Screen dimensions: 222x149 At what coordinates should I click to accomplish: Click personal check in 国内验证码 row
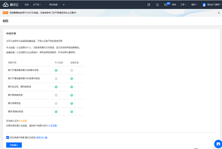point(56,87)
